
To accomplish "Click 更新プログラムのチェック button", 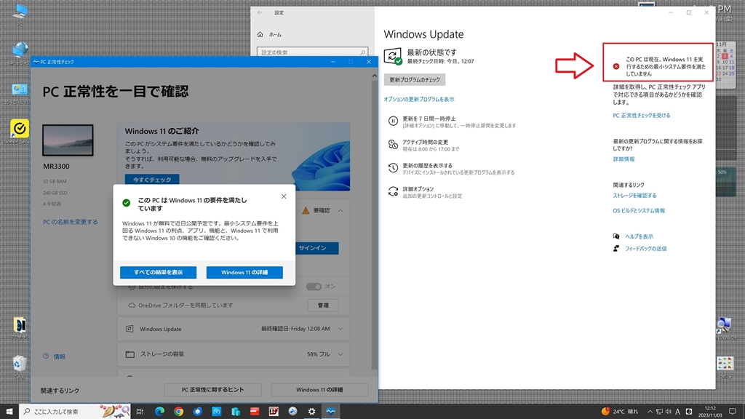I will click(x=415, y=80).
